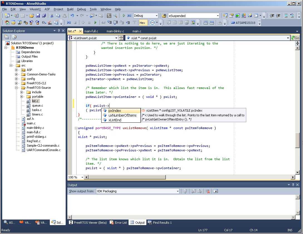Click Solution Explorer Show All Files icon
The image size is (303, 234).
pos(14,37)
